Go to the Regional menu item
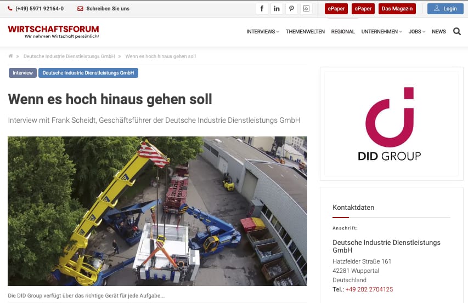 tap(343, 32)
